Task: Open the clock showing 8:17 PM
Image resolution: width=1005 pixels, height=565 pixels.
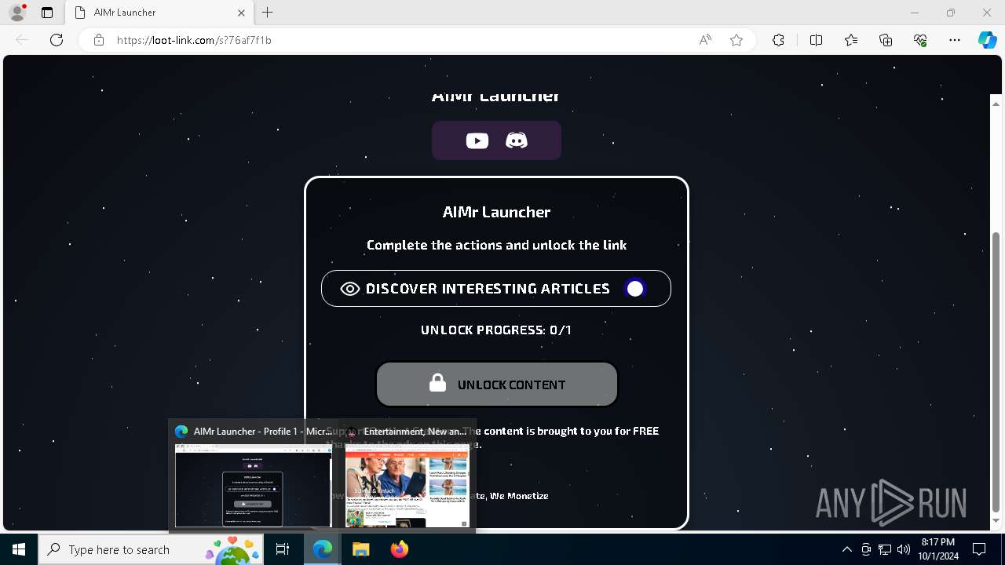Action: coord(938,549)
